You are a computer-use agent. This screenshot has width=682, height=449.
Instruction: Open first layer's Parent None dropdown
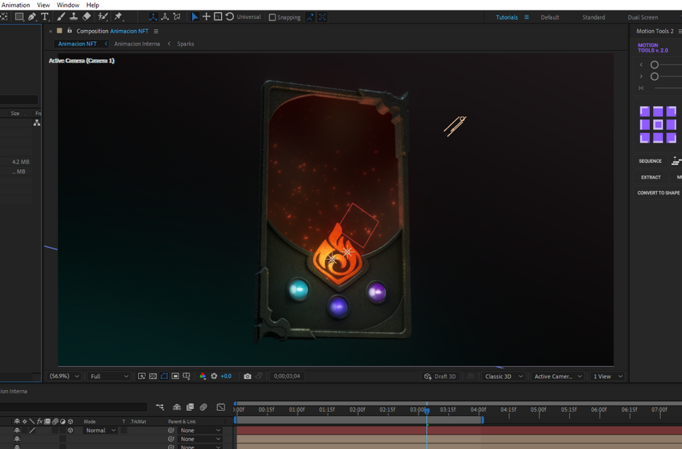point(200,430)
